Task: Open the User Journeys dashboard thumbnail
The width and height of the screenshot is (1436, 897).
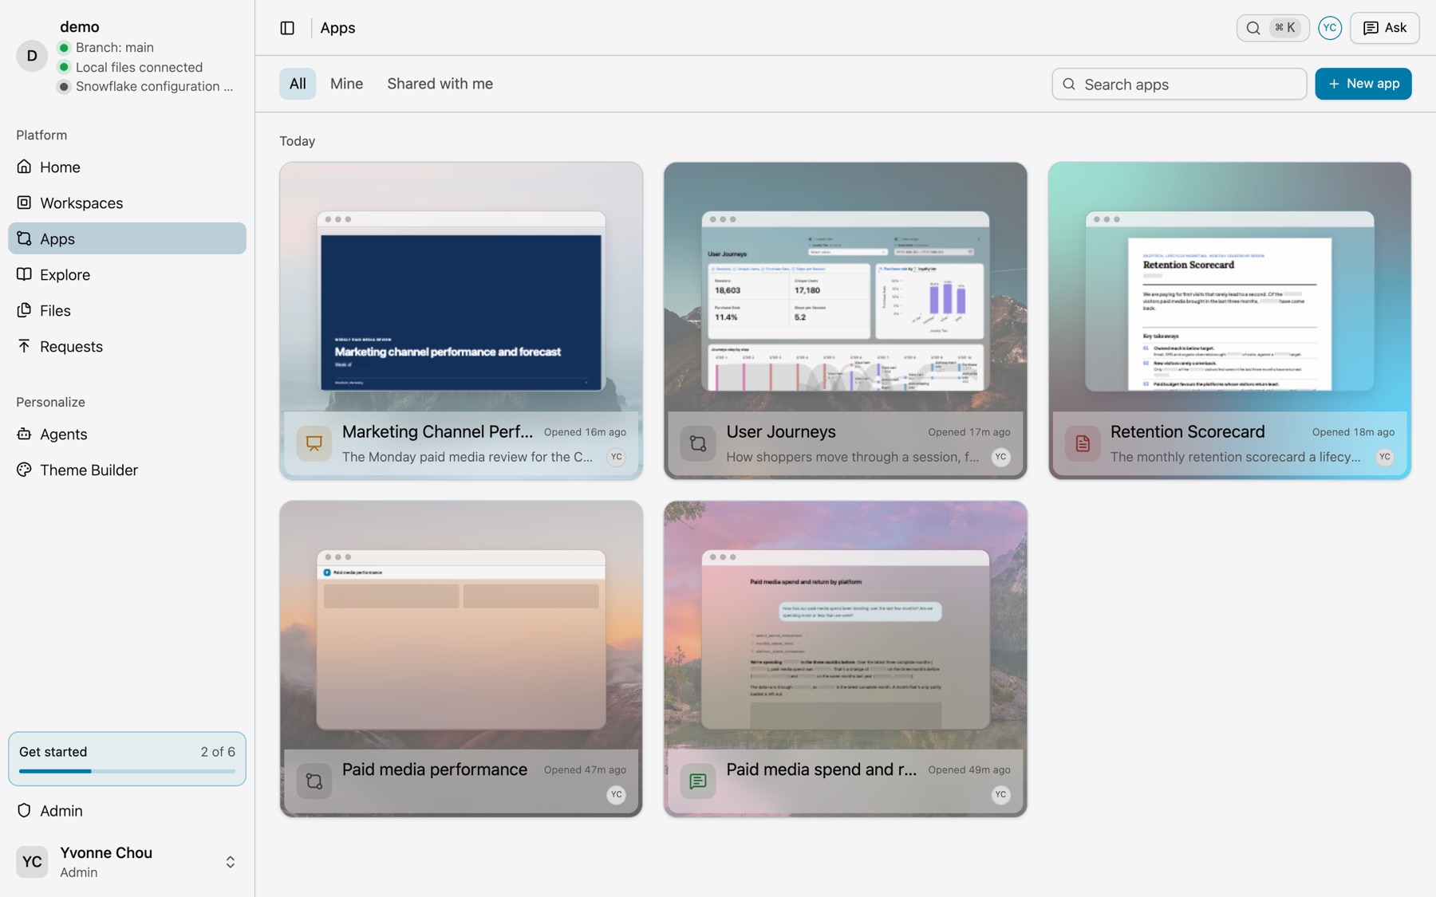Action: coord(846,301)
